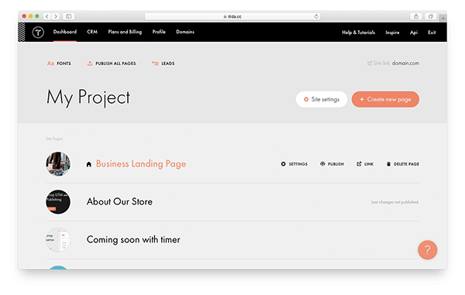Click the home icon beside Business Landing Page
Screen dimensions: 465x295
(88, 164)
